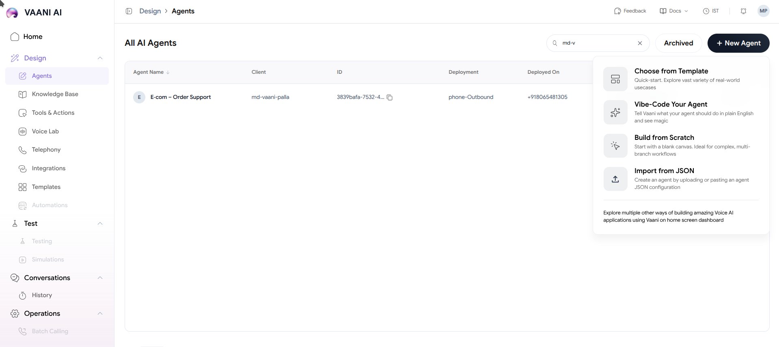This screenshot has width=779, height=347.
Task: Open the MP user avatar menu
Action: (x=763, y=11)
